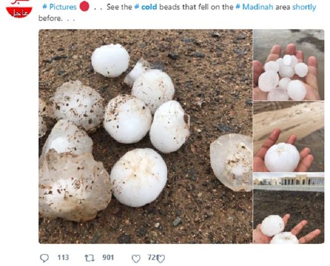Open the photo of many hailstones in a hand

point(289,65)
